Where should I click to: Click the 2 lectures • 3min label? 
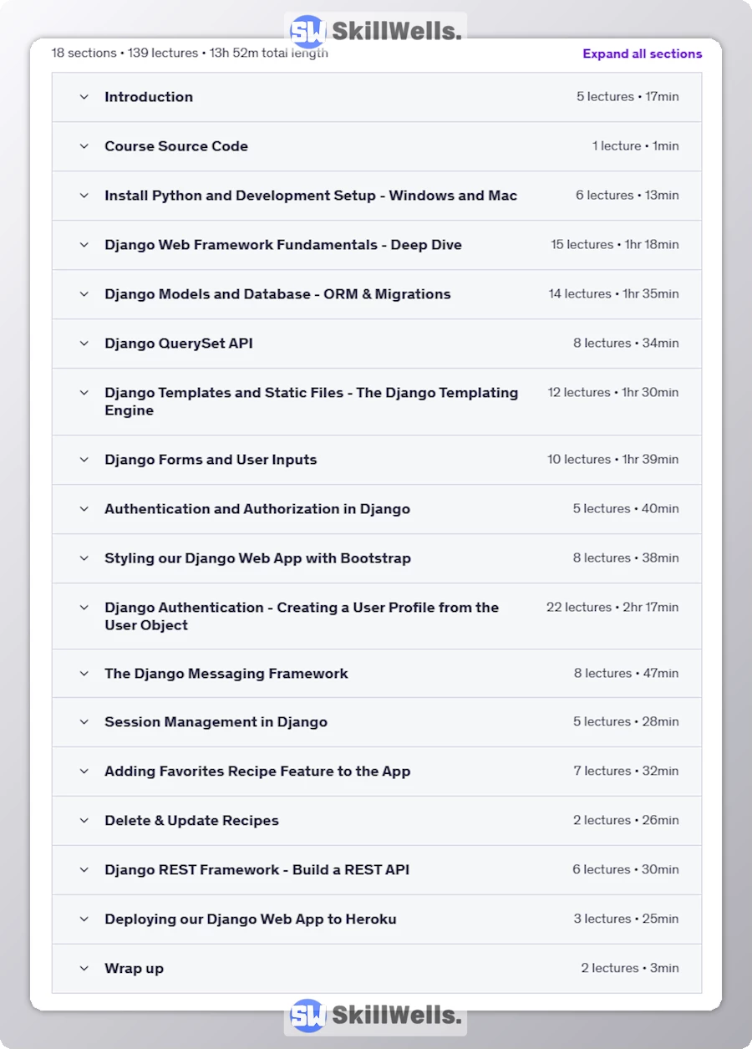[x=630, y=969]
